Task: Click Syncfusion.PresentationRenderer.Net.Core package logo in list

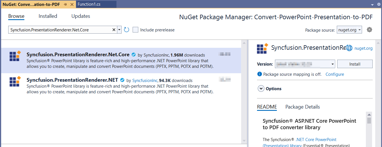Action: pyautogui.click(x=15, y=56)
